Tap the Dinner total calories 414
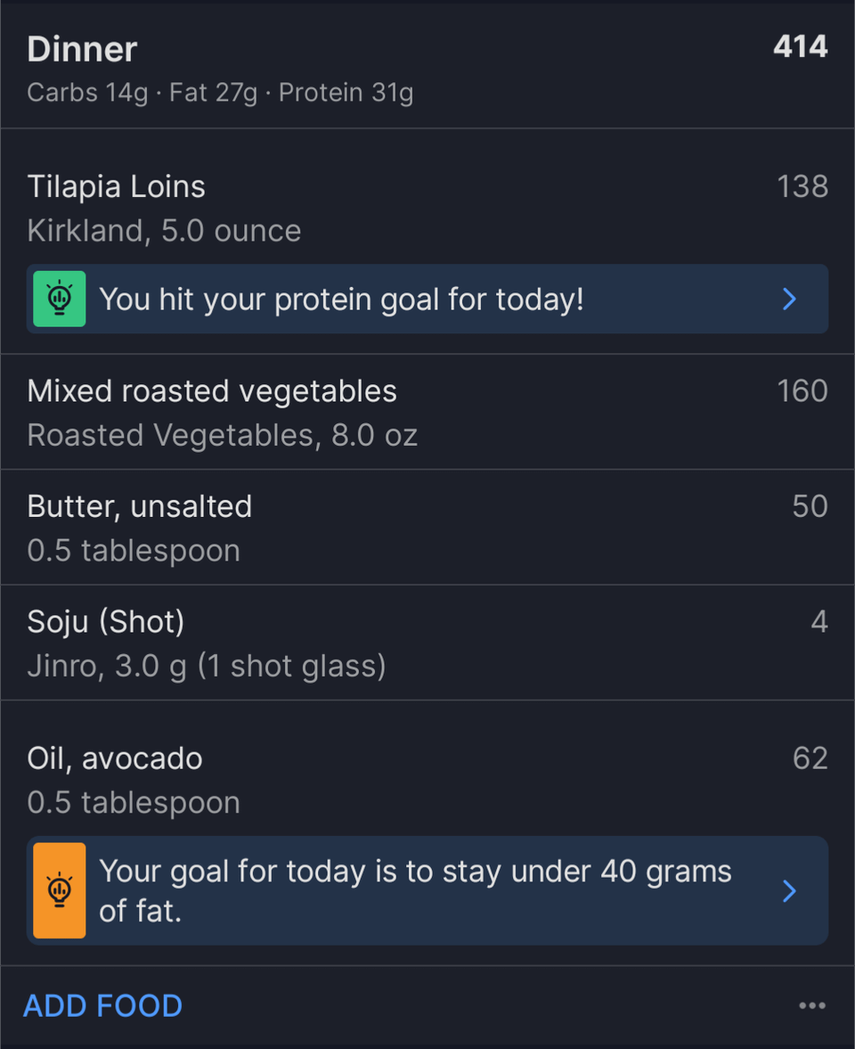The image size is (855, 1049). 801,47
